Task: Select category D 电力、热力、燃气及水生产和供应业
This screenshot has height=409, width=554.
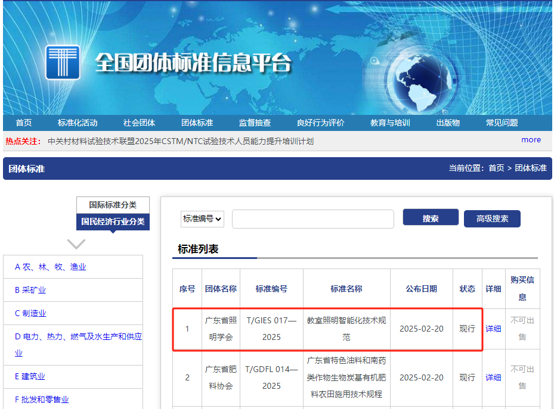Action: pos(78,345)
